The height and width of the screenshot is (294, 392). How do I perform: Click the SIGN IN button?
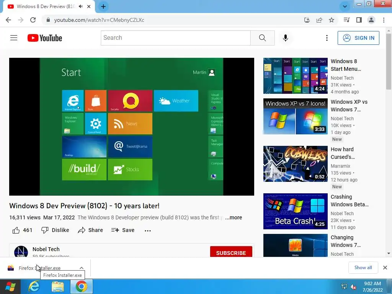tap(358, 38)
